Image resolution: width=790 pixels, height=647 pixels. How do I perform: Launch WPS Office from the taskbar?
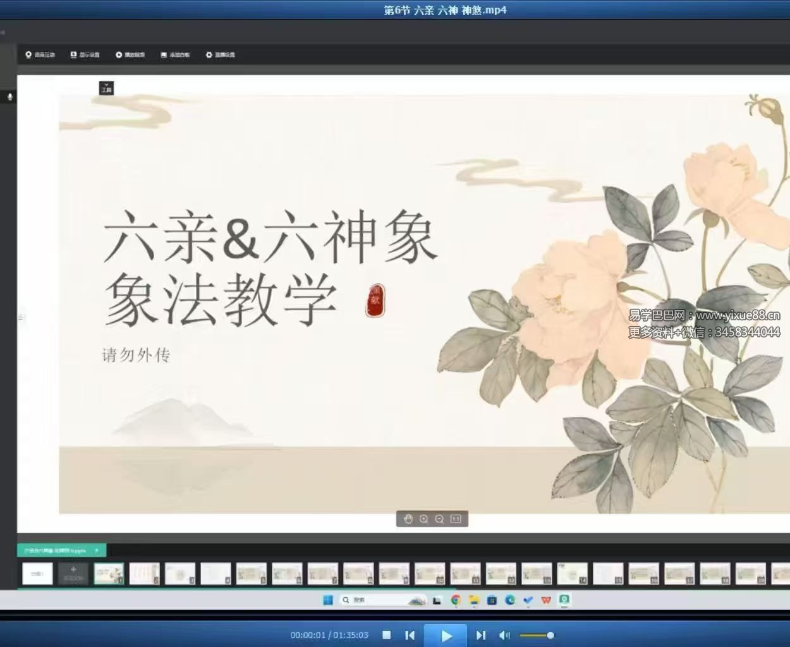546,600
